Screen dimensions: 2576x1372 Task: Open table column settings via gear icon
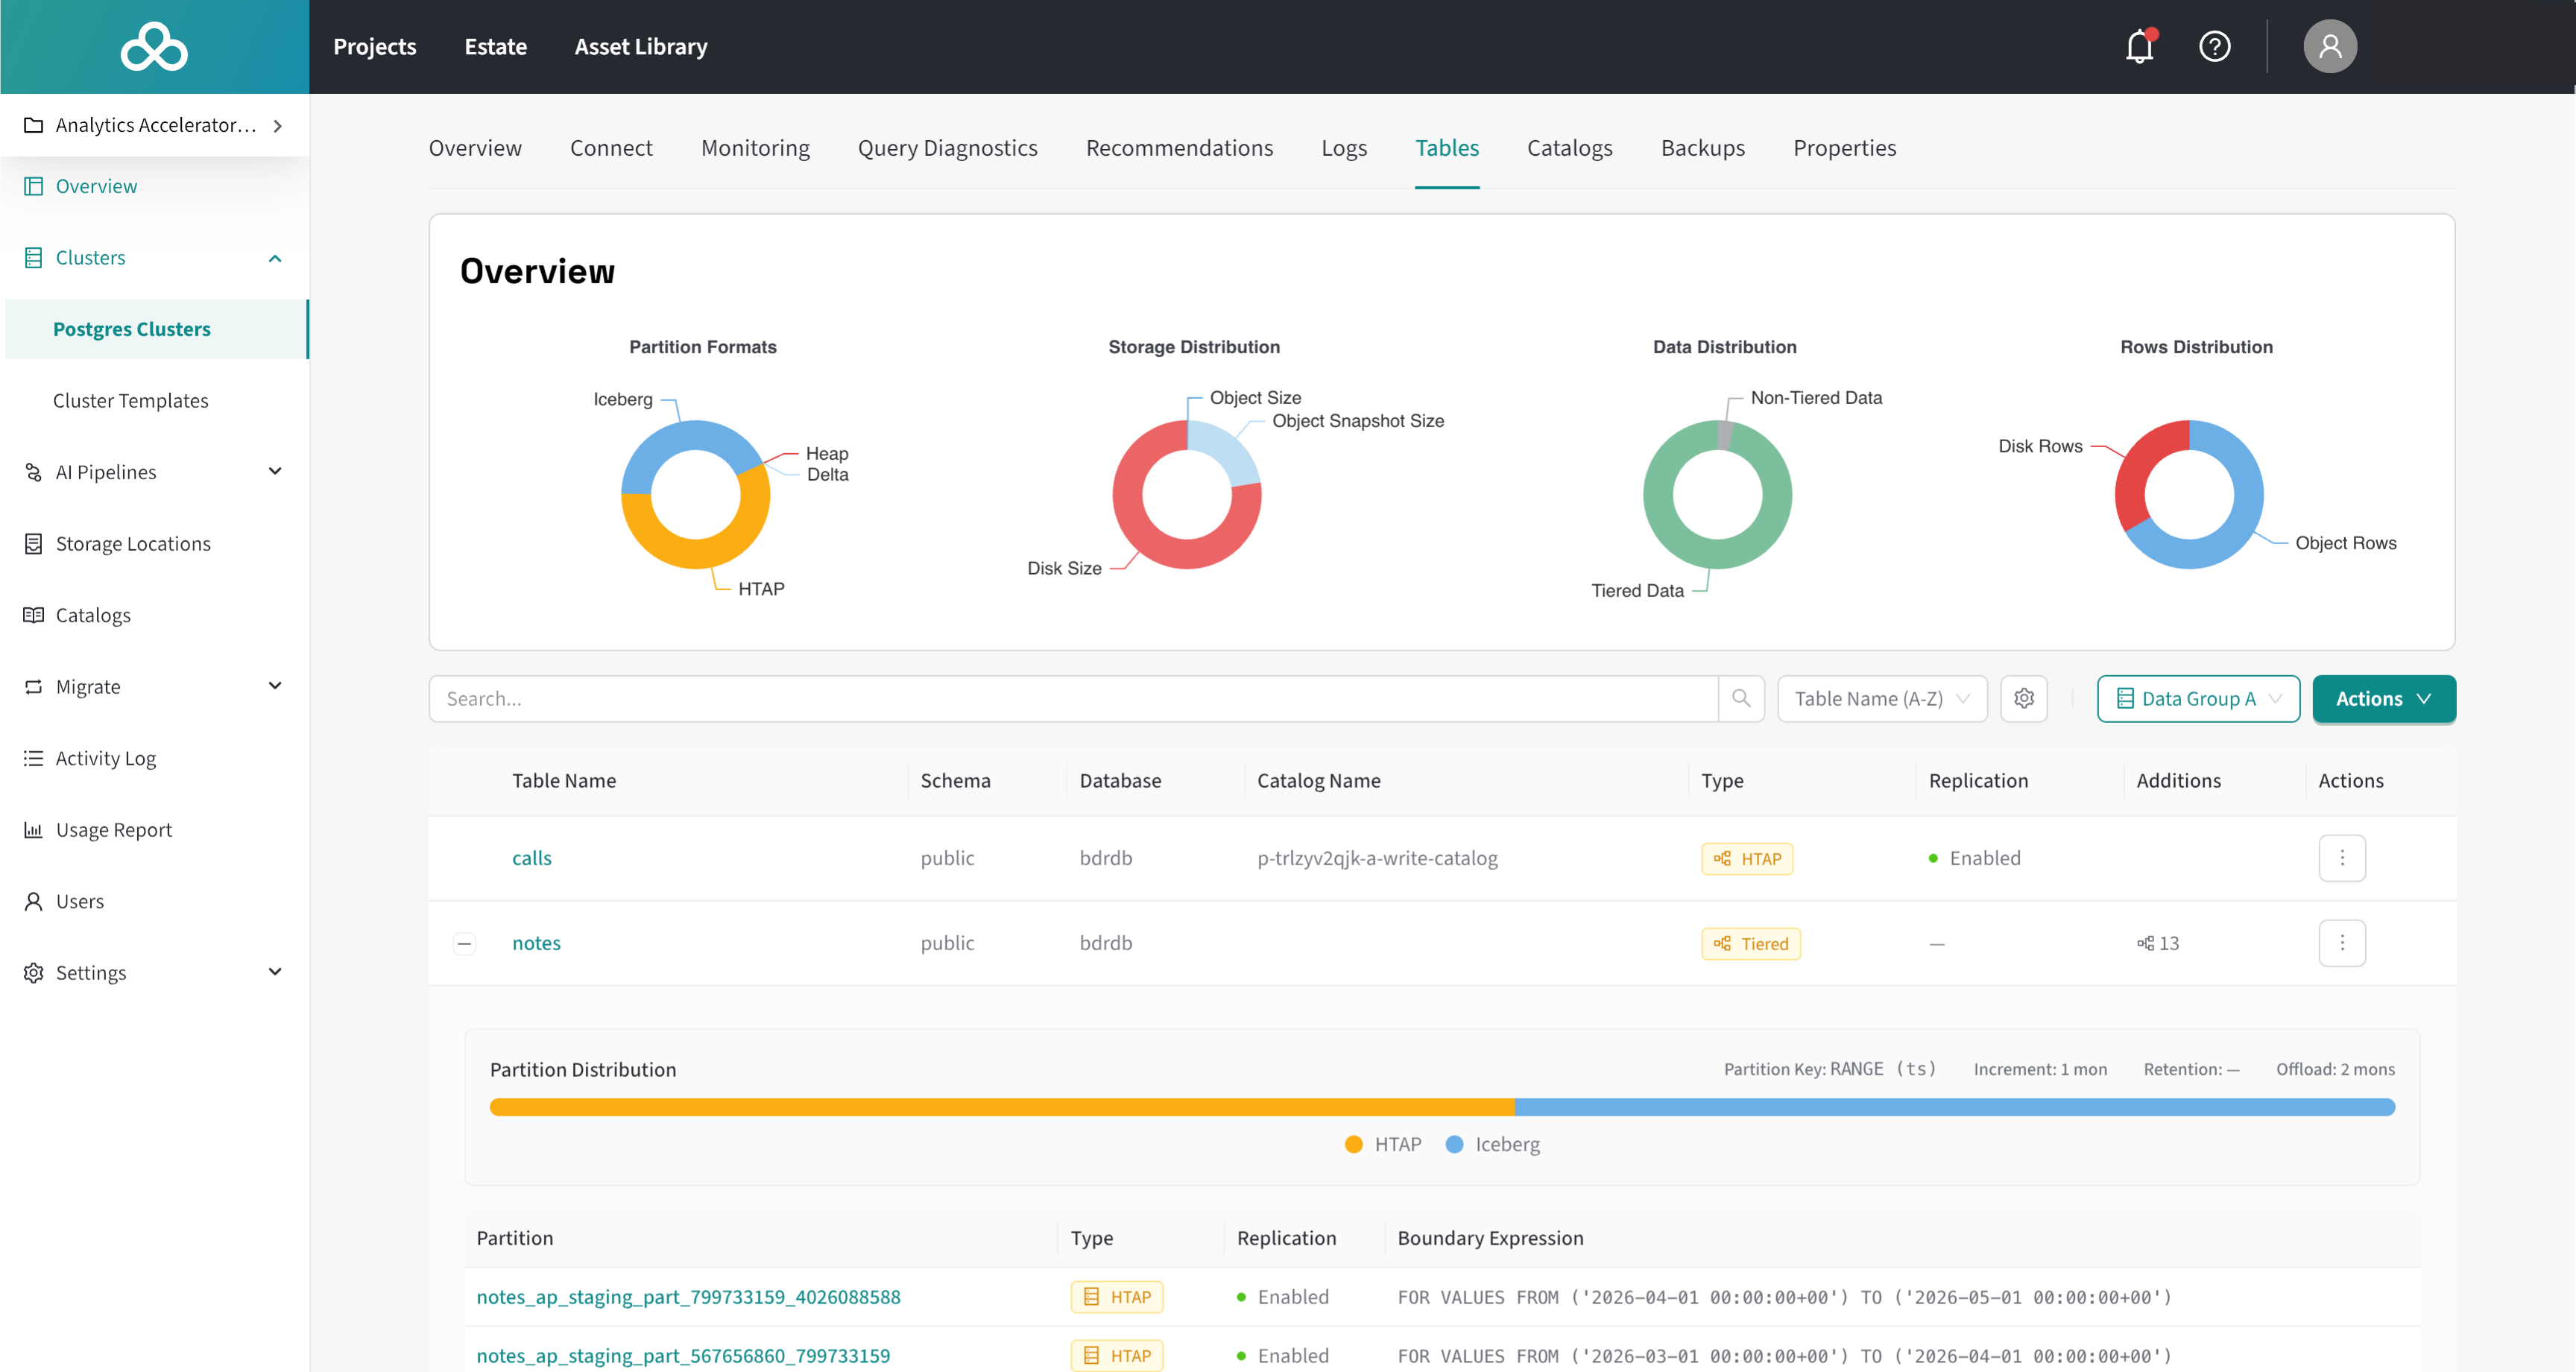[2023, 698]
